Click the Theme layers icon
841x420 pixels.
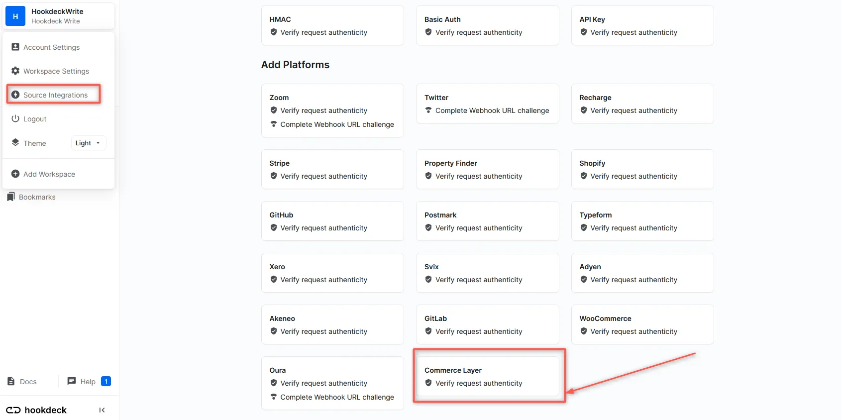15,142
